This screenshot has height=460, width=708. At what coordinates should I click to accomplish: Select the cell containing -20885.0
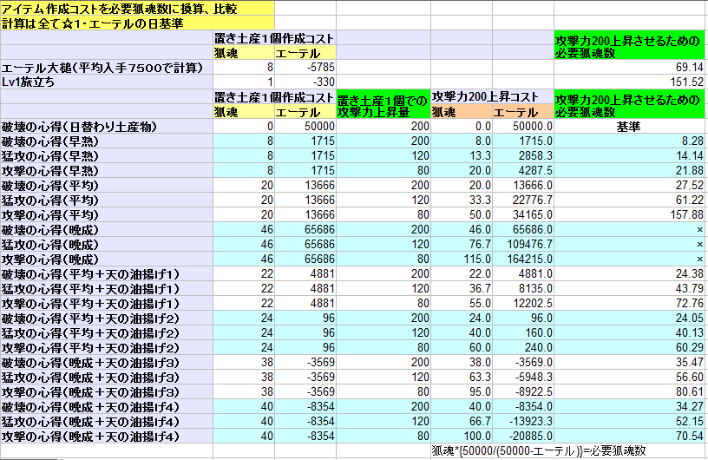[523, 436]
